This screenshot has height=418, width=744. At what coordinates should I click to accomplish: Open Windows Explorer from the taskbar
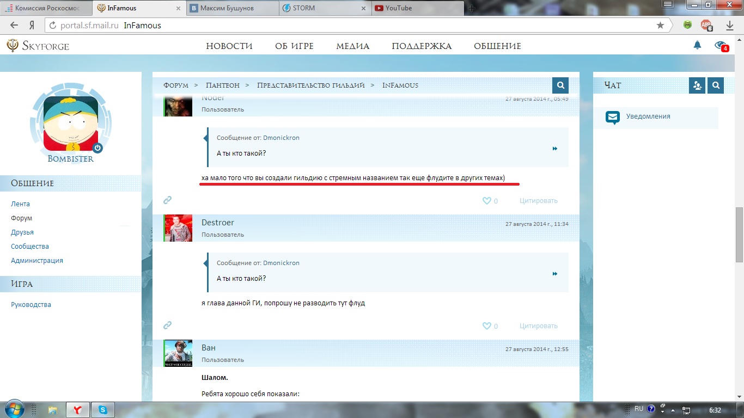(x=53, y=410)
